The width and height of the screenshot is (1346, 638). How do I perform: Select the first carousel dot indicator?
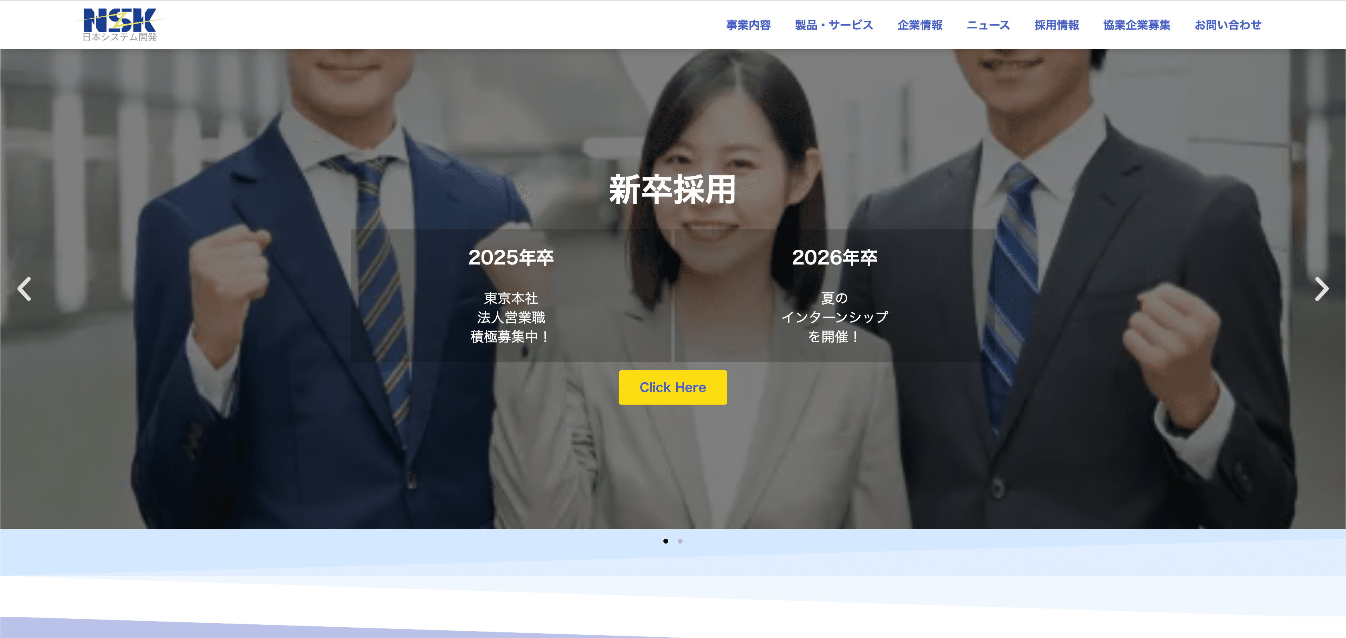tap(666, 541)
